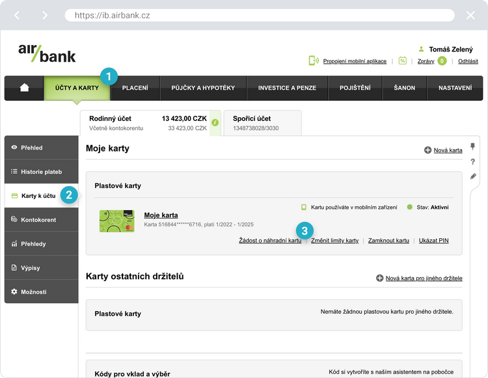Open the NASTAVENÍ navigation tab
This screenshot has height=378, width=488.
[x=455, y=88]
